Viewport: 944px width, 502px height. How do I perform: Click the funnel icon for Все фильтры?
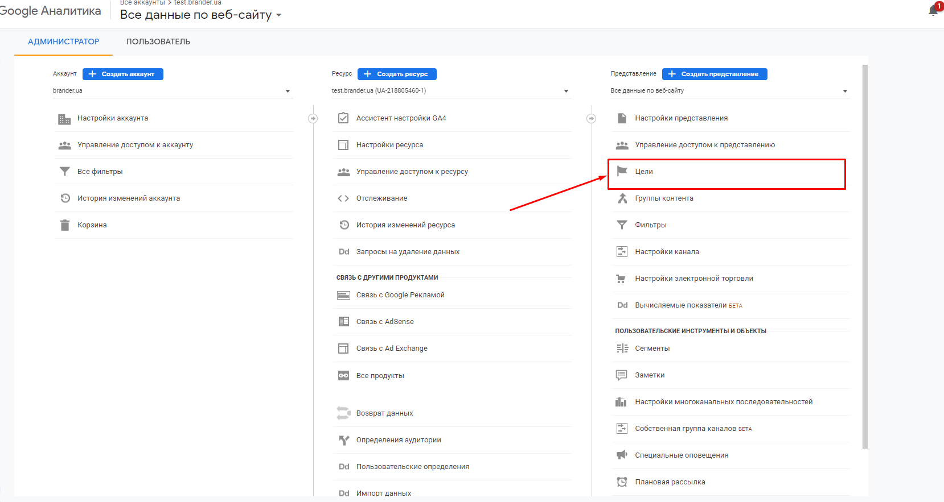coord(64,172)
